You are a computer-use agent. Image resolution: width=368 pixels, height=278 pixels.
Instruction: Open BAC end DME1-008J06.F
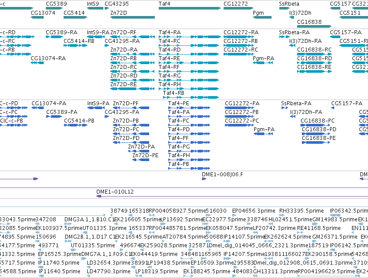pyautogui.click(x=223, y=175)
